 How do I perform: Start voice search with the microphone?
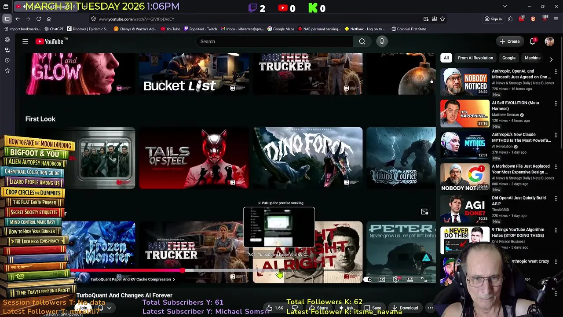point(382,41)
